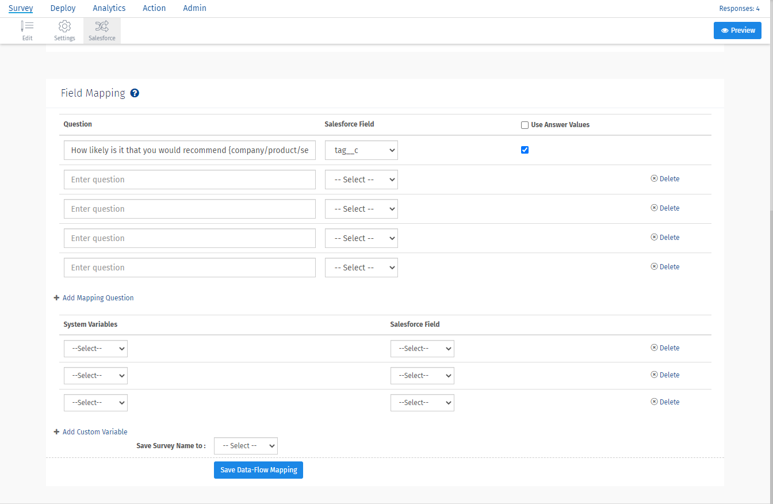
Task: Expand the first System Variables select dropdown
Action: click(x=95, y=349)
